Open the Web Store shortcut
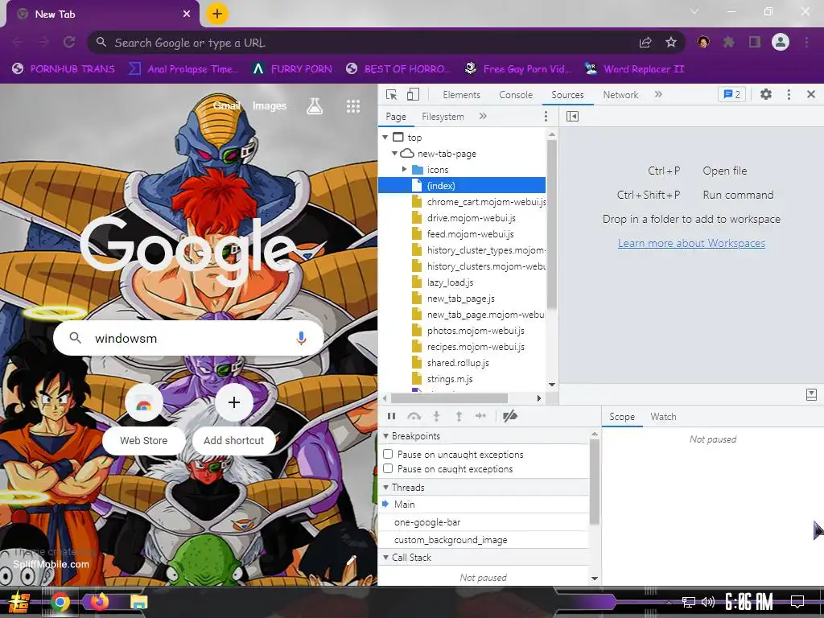The height and width of the screenshot is (618, 824). coord(143,418)
